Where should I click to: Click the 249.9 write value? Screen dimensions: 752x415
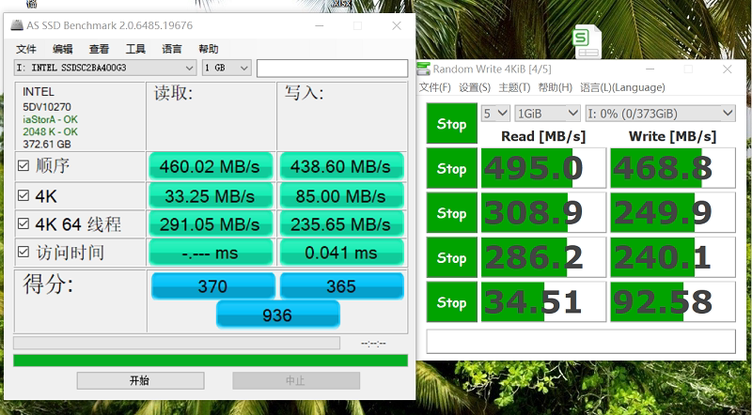pyautogui.click(x=673, y=213)
